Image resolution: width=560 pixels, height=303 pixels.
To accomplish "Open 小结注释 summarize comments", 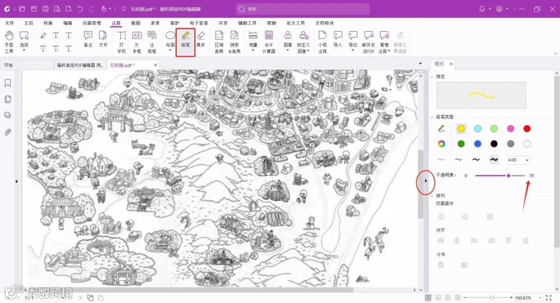I will pyautogui.click(x=323, y=42).
